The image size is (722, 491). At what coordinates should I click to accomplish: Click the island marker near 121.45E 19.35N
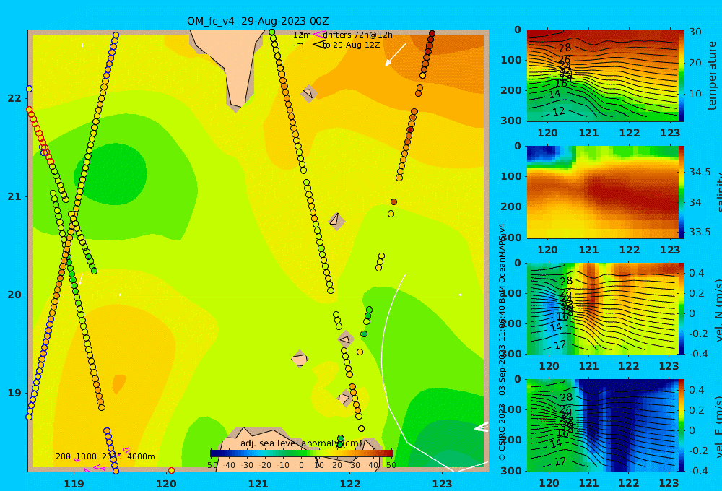pos(300,359)
